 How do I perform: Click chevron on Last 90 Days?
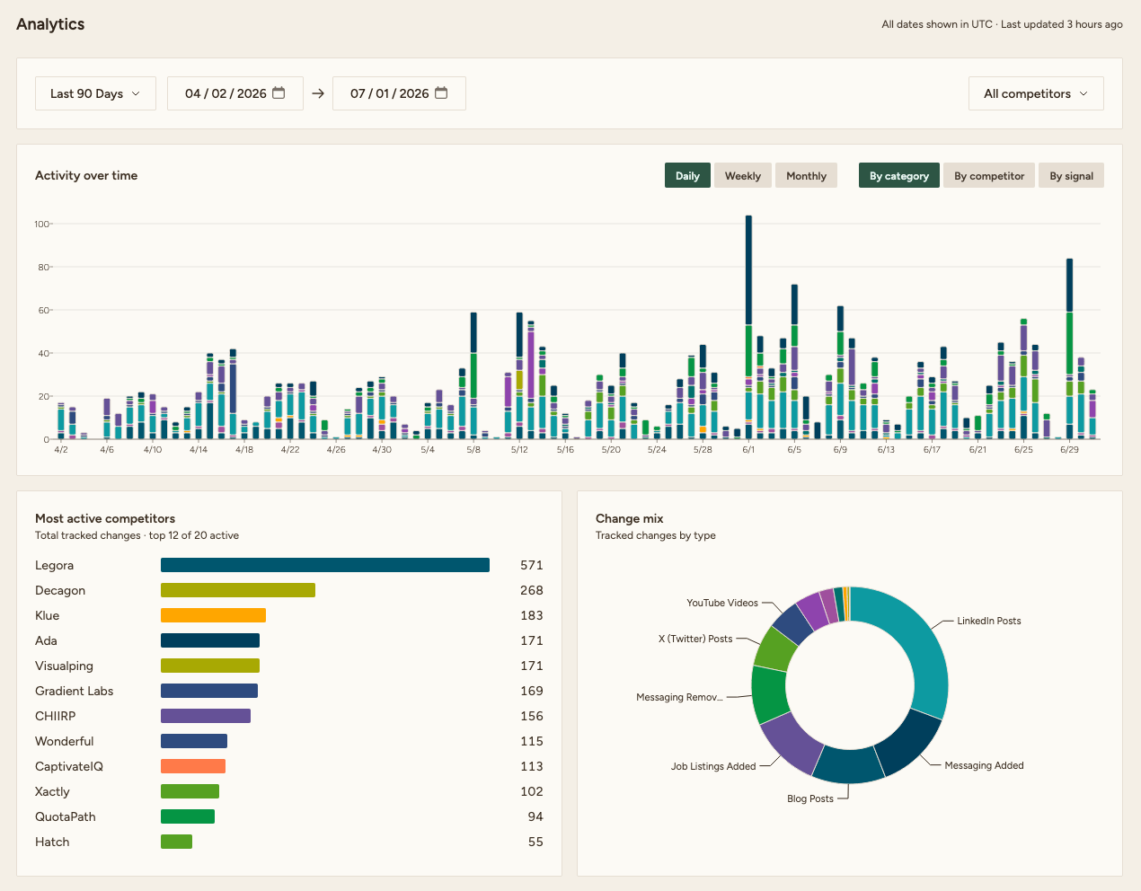(x=136, y=93)
